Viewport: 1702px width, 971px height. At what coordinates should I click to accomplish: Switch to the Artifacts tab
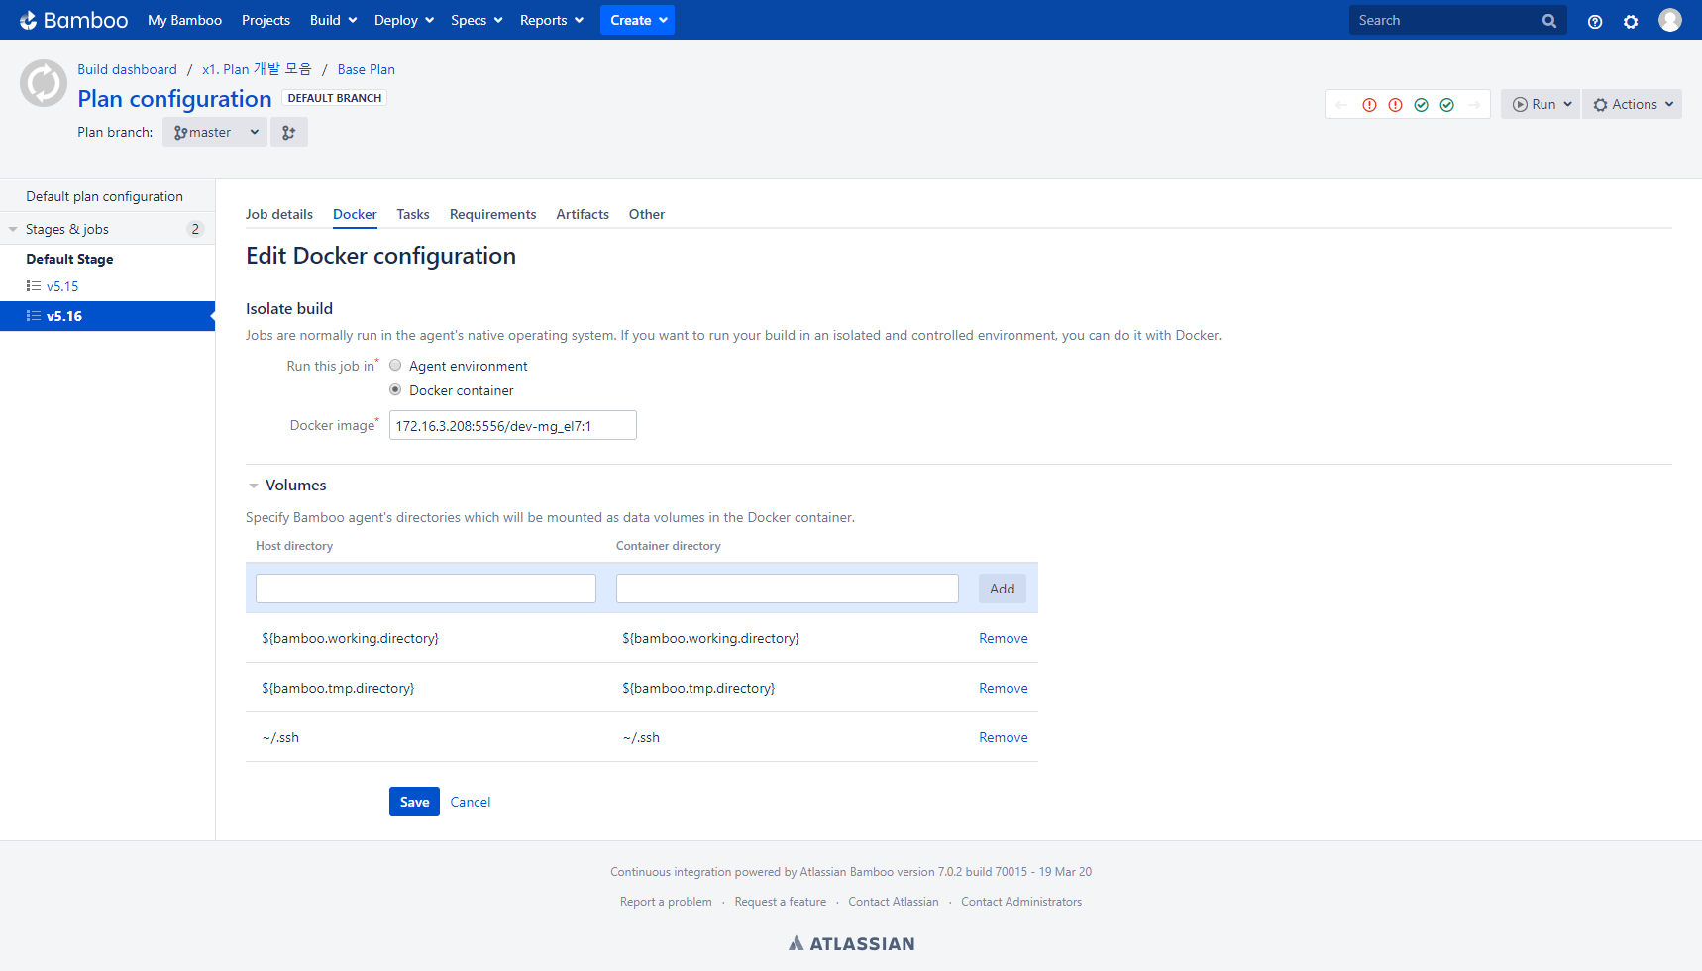(583, 214)
